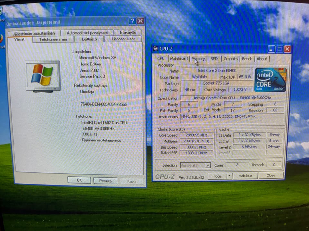Switch to the Memory tab in CPU-Z

pyautogui.click(x=199, y=59)
